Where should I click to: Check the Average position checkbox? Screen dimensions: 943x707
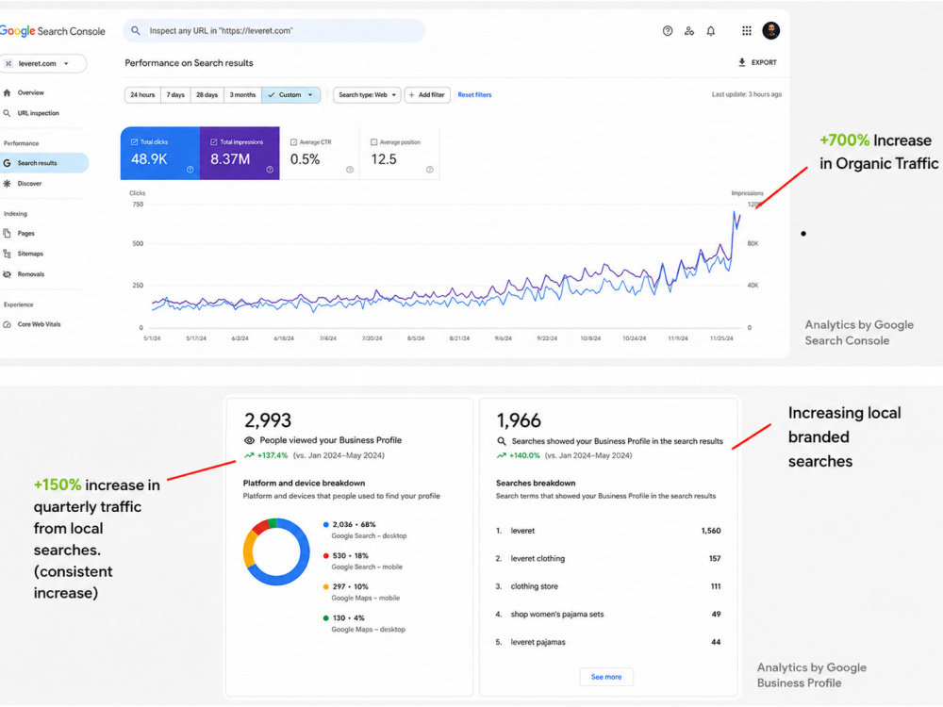[374, 142]
